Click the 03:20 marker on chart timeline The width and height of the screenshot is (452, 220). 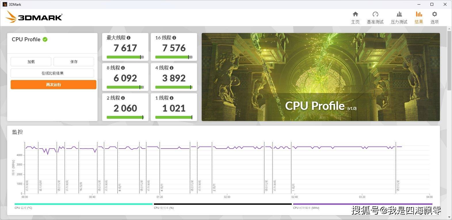pyautogui.click(x=362, y=197)
